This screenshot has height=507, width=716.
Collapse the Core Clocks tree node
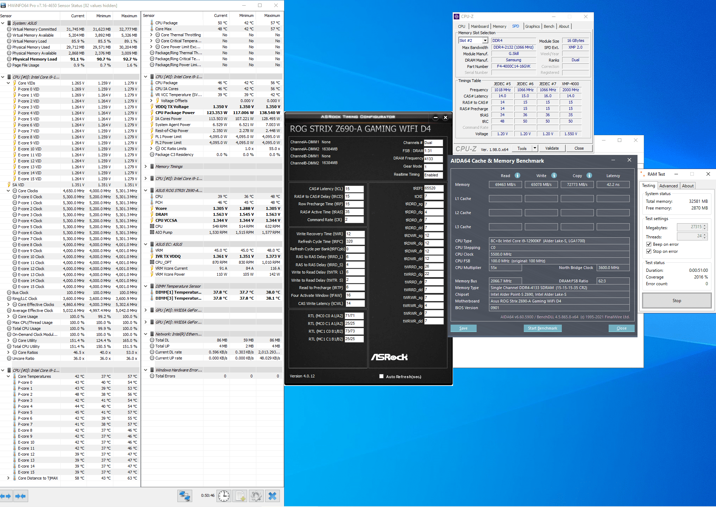point(8,191)
